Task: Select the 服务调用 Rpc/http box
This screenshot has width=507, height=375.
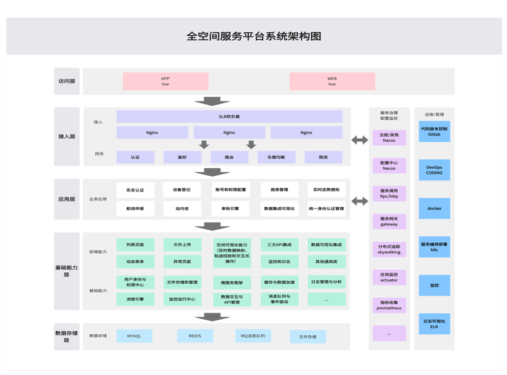Action: coord(389,193)
